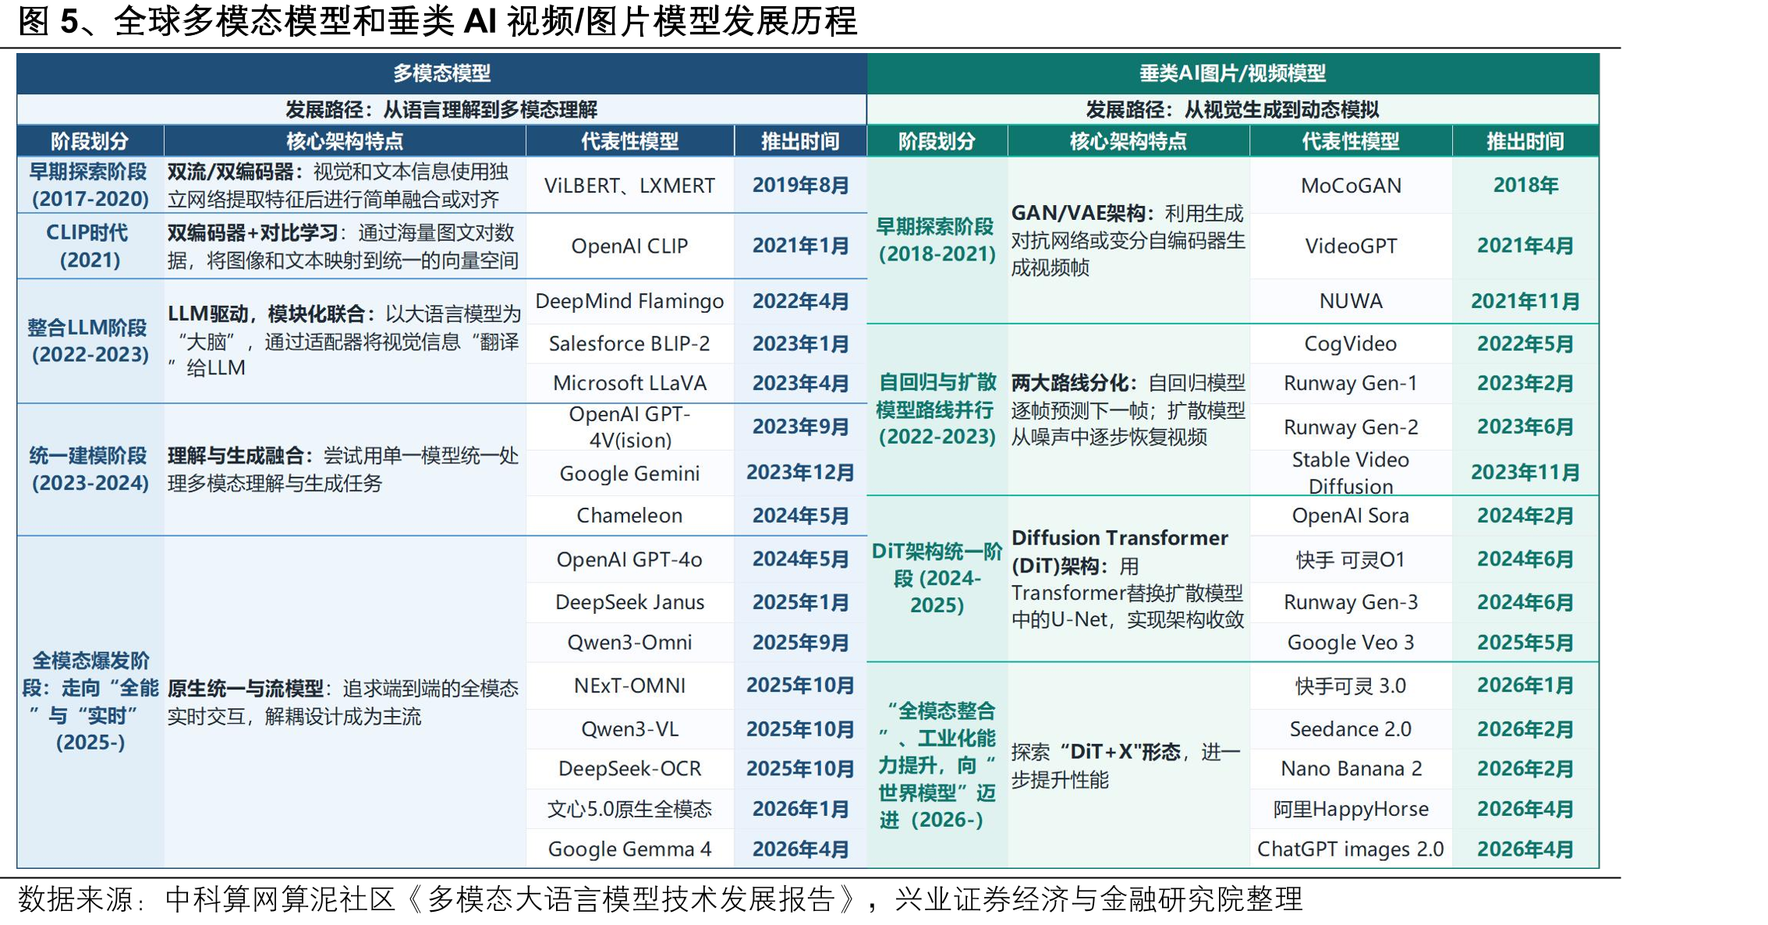Click the Nano Banana 2 cell
This screenshot has width=1768, height=925.
(x=1351, y=769)
